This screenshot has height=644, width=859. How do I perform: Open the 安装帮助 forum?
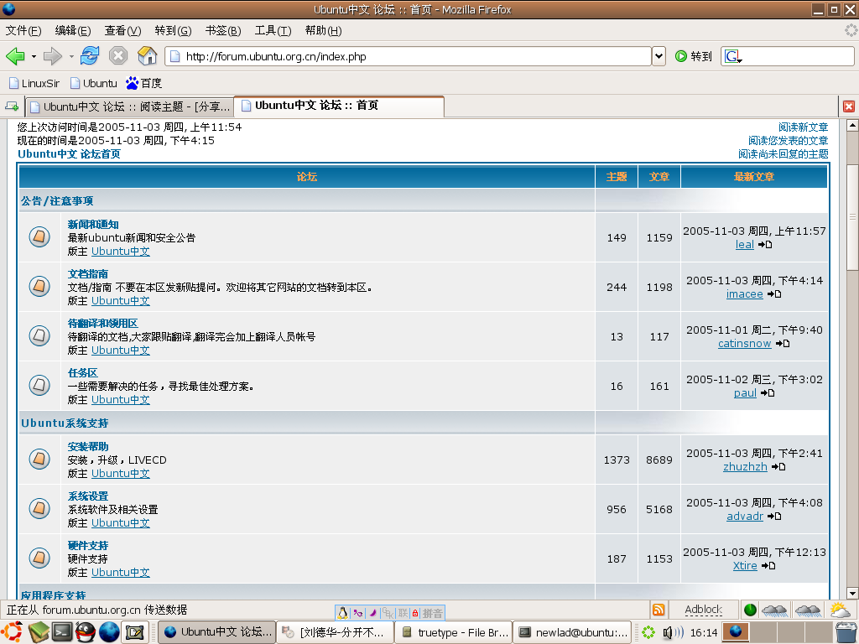87,446
